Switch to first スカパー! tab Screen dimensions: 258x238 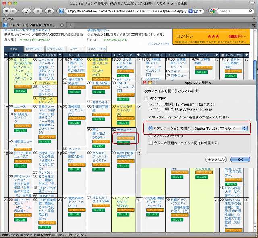[x=76, y=49]
